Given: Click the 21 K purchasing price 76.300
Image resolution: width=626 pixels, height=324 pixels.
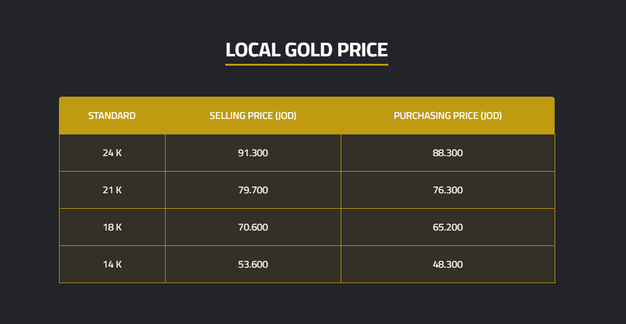Looking at the screenshot, I should (447, 190).
